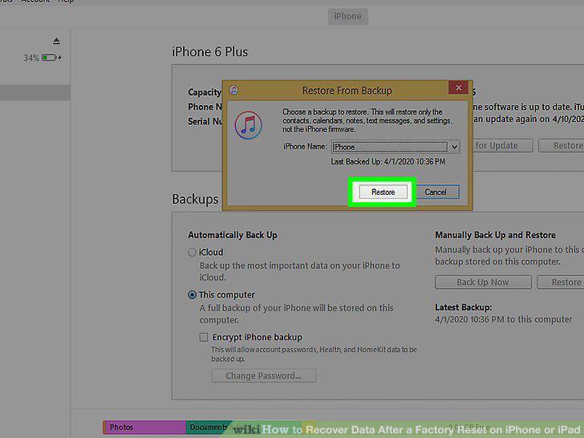Select the highlighted sidebar row
This screenshot has height=438, width=584.
[x=35, y=93]
